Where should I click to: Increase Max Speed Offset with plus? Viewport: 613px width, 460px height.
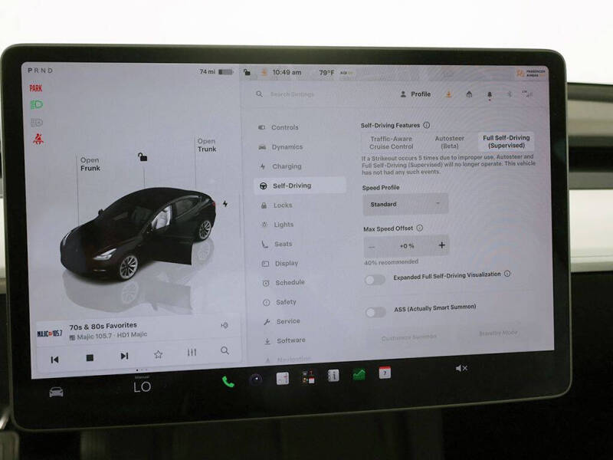442,245
